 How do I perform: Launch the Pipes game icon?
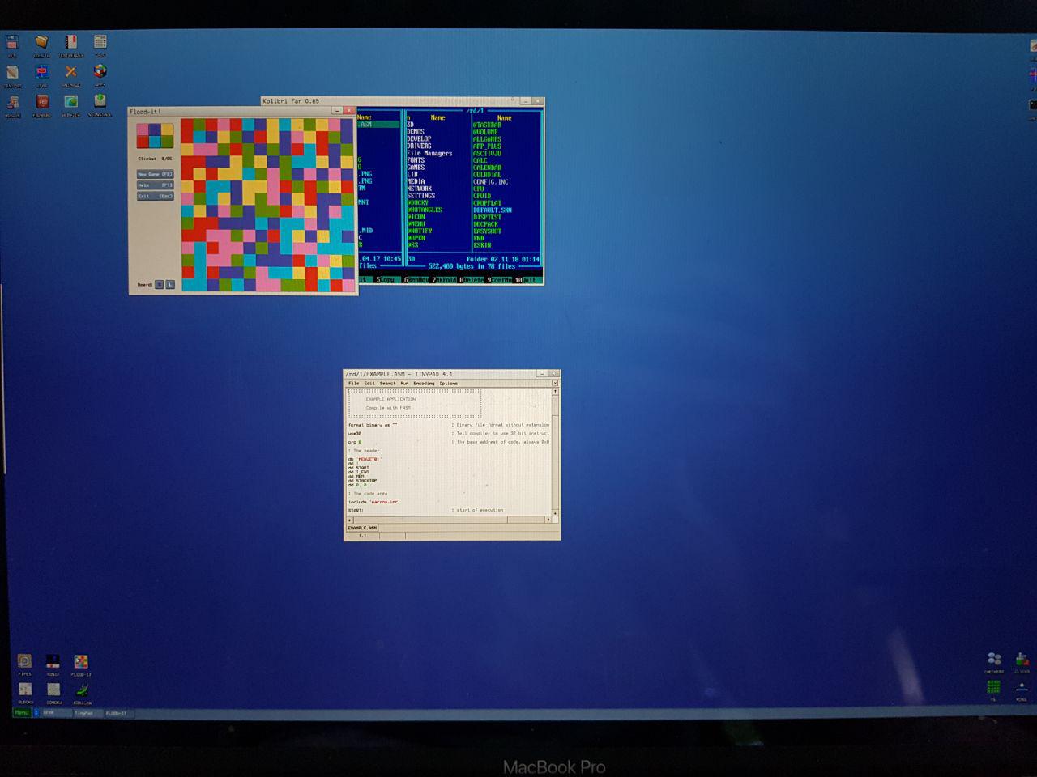pos(24,662)
